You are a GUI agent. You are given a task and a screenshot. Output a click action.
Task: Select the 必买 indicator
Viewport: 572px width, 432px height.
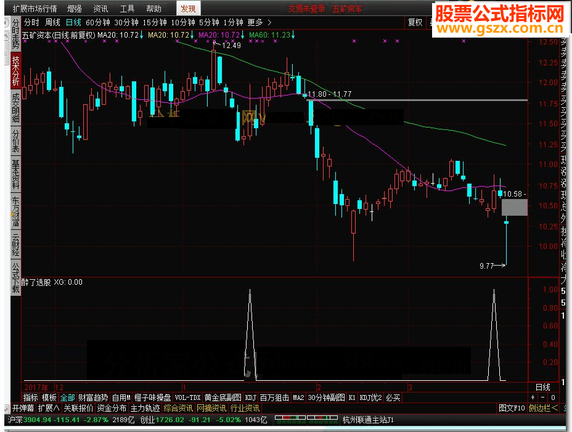point(393,397)
